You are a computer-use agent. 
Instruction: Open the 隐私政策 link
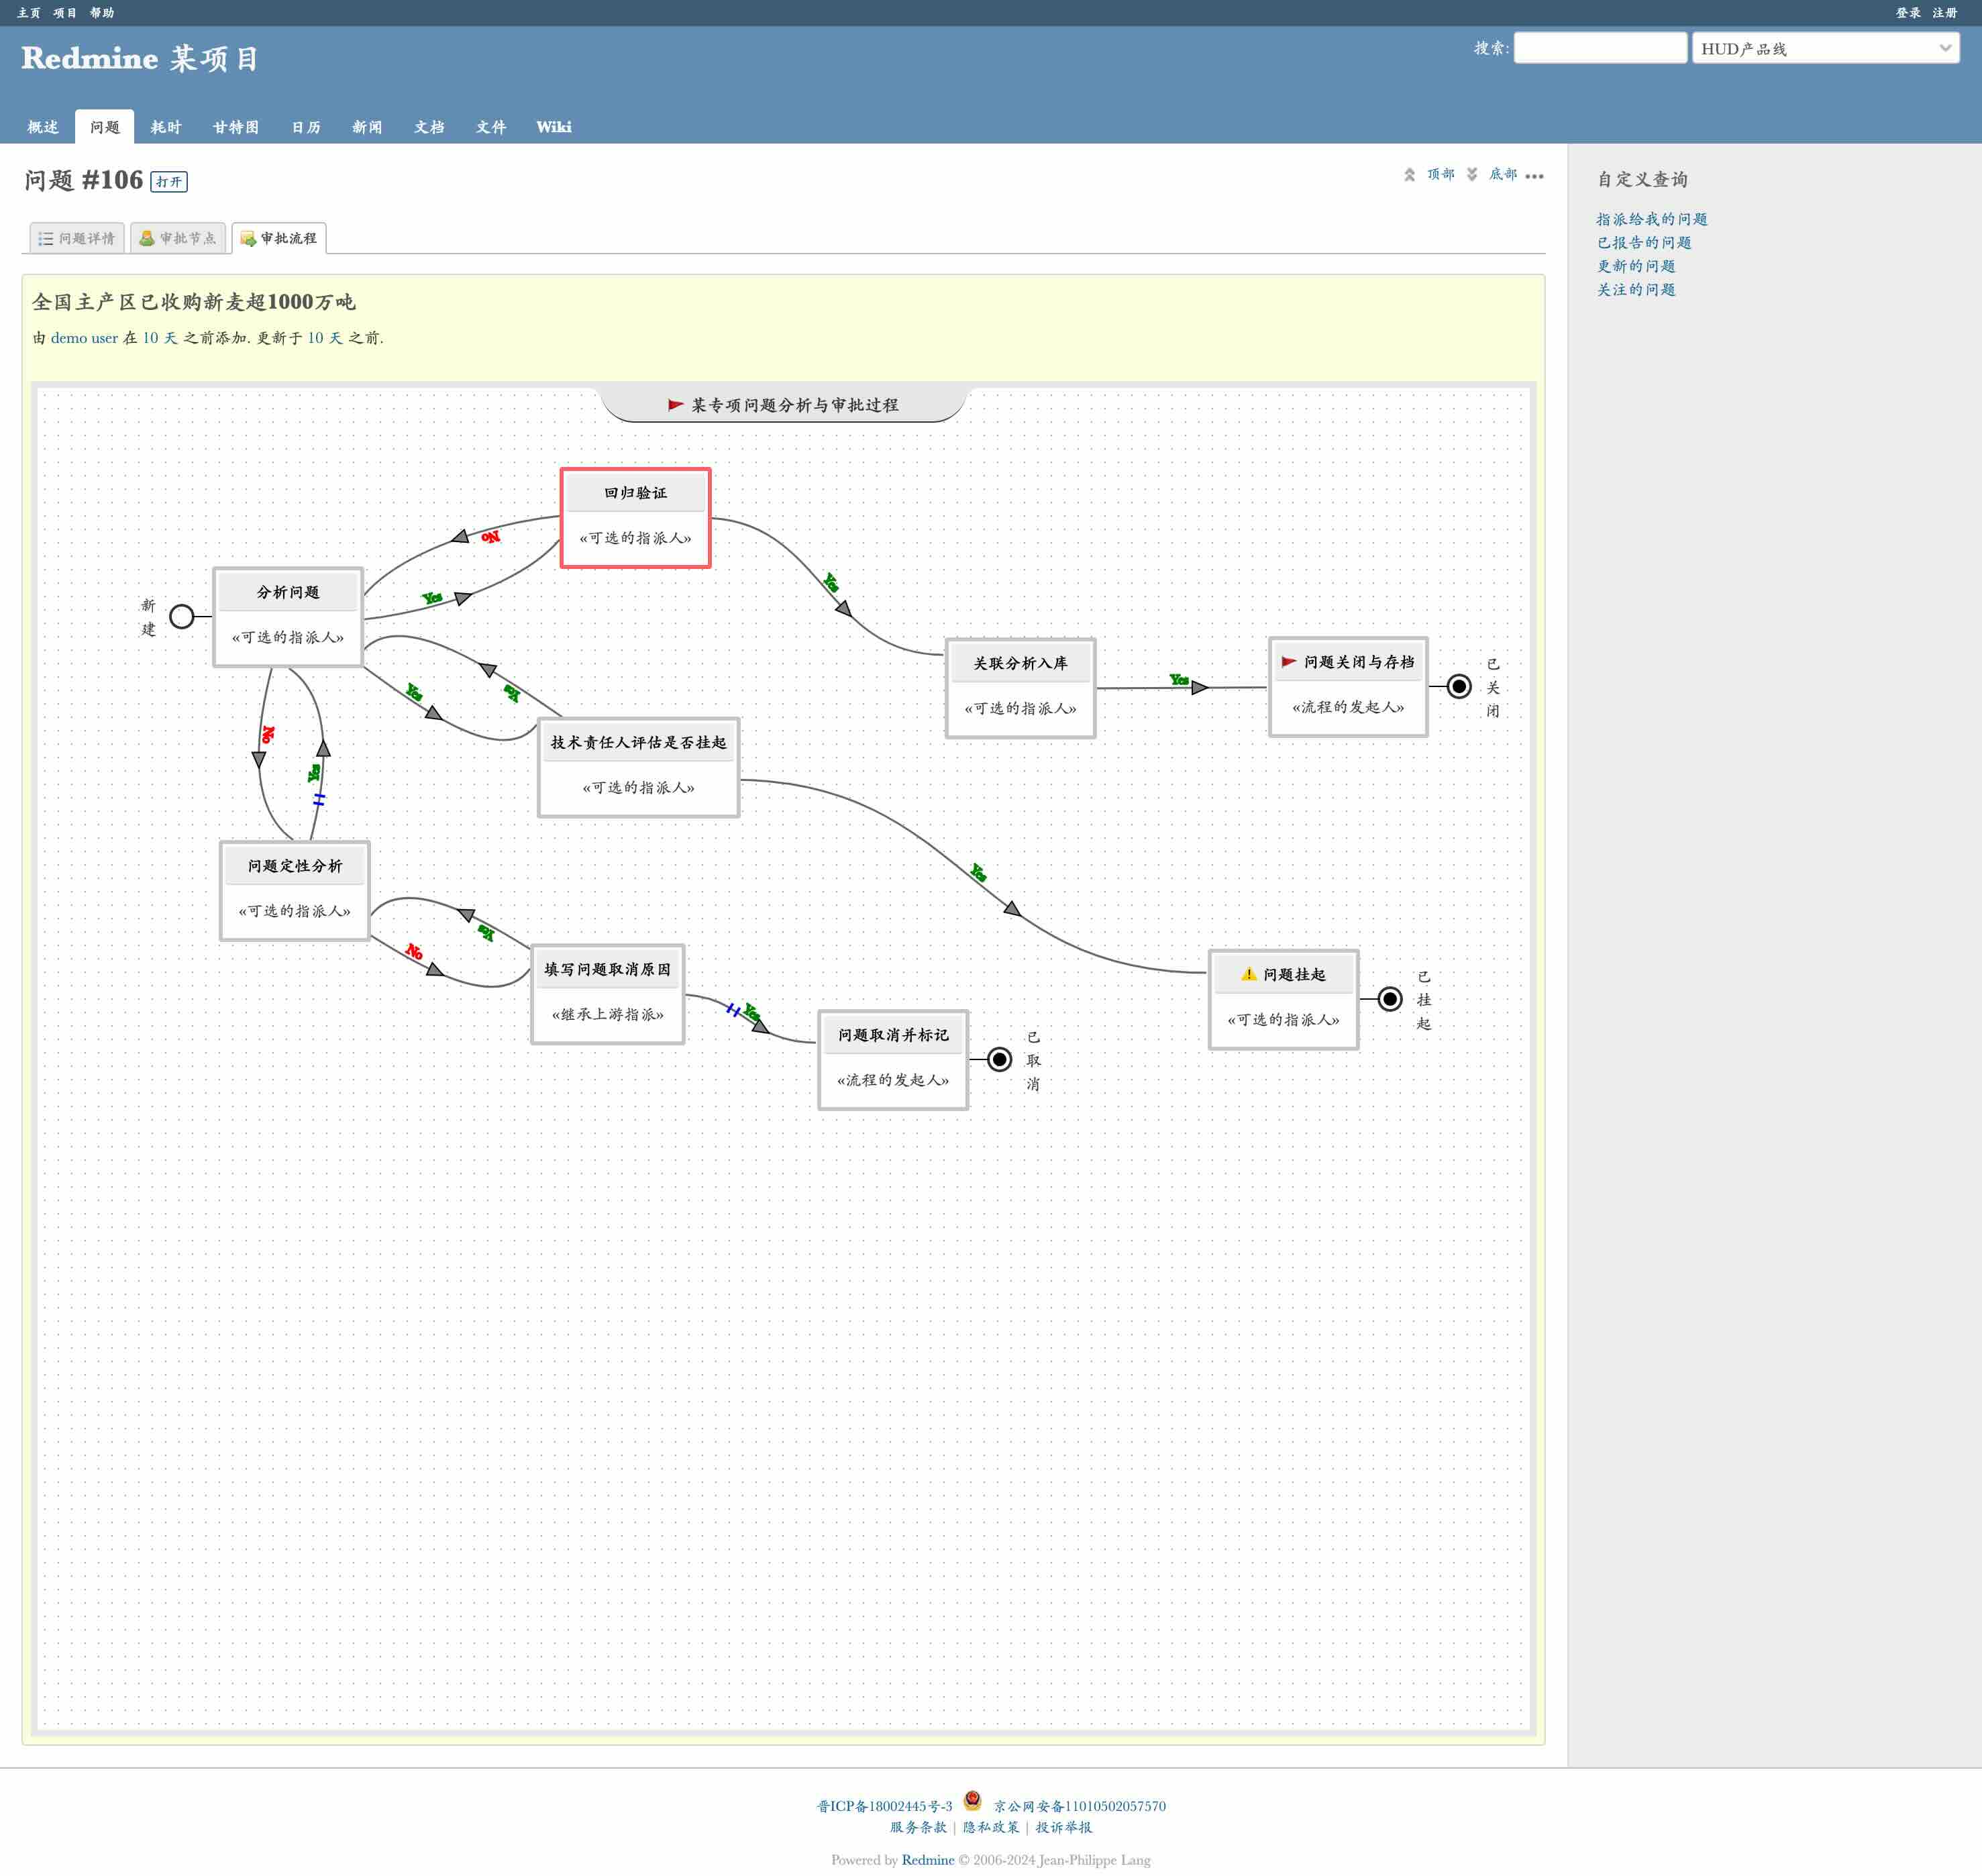tap(991, 1827)
